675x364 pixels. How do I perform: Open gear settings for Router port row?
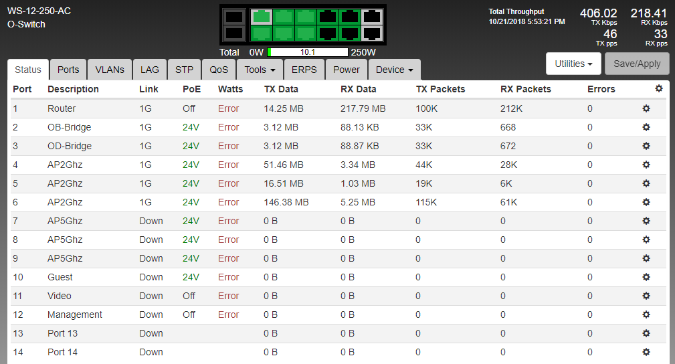(x=646, y=108)
